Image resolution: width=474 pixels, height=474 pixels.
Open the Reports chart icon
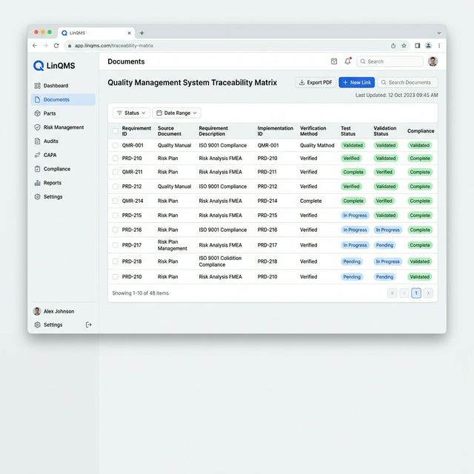click(x=38, y=183)
